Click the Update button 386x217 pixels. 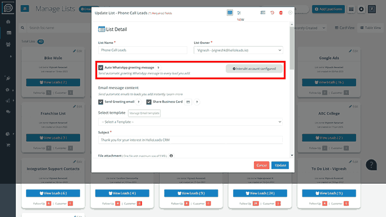(280, 165)
